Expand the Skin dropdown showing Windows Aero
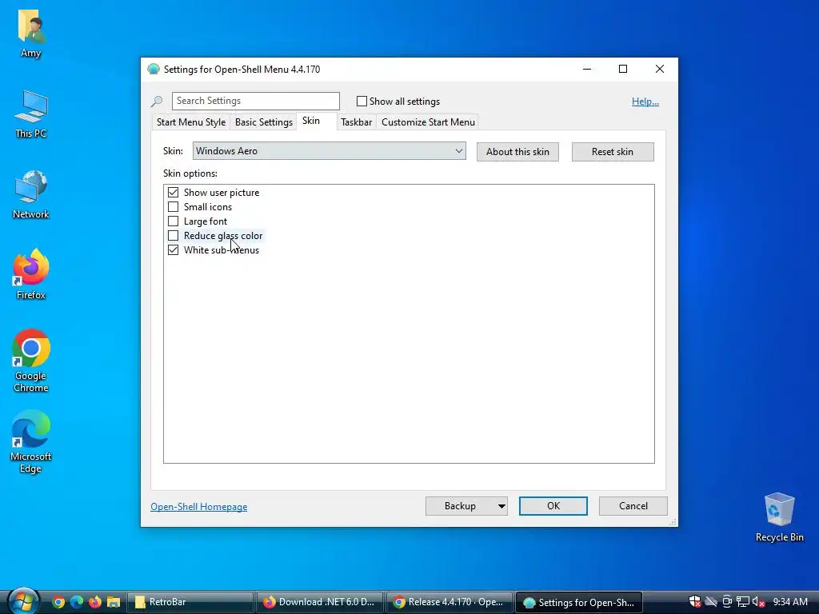Screen dimensions: 819x614 [x=329, y=151]
